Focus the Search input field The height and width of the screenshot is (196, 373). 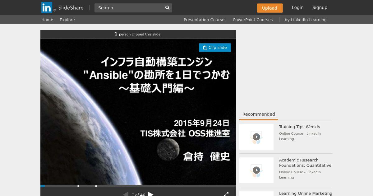coord(129,8)
